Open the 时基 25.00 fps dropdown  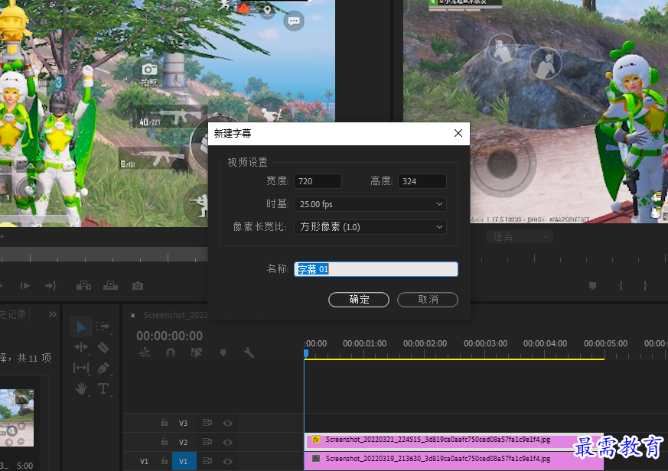click(x=370, y=204)
